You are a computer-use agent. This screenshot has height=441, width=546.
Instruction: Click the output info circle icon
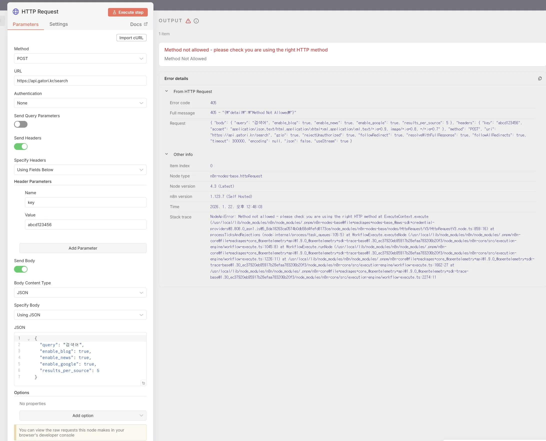(196, 21)
